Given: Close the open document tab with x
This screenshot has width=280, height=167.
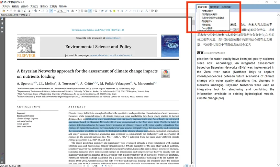Looking at the screenshot, I should 29,15.
